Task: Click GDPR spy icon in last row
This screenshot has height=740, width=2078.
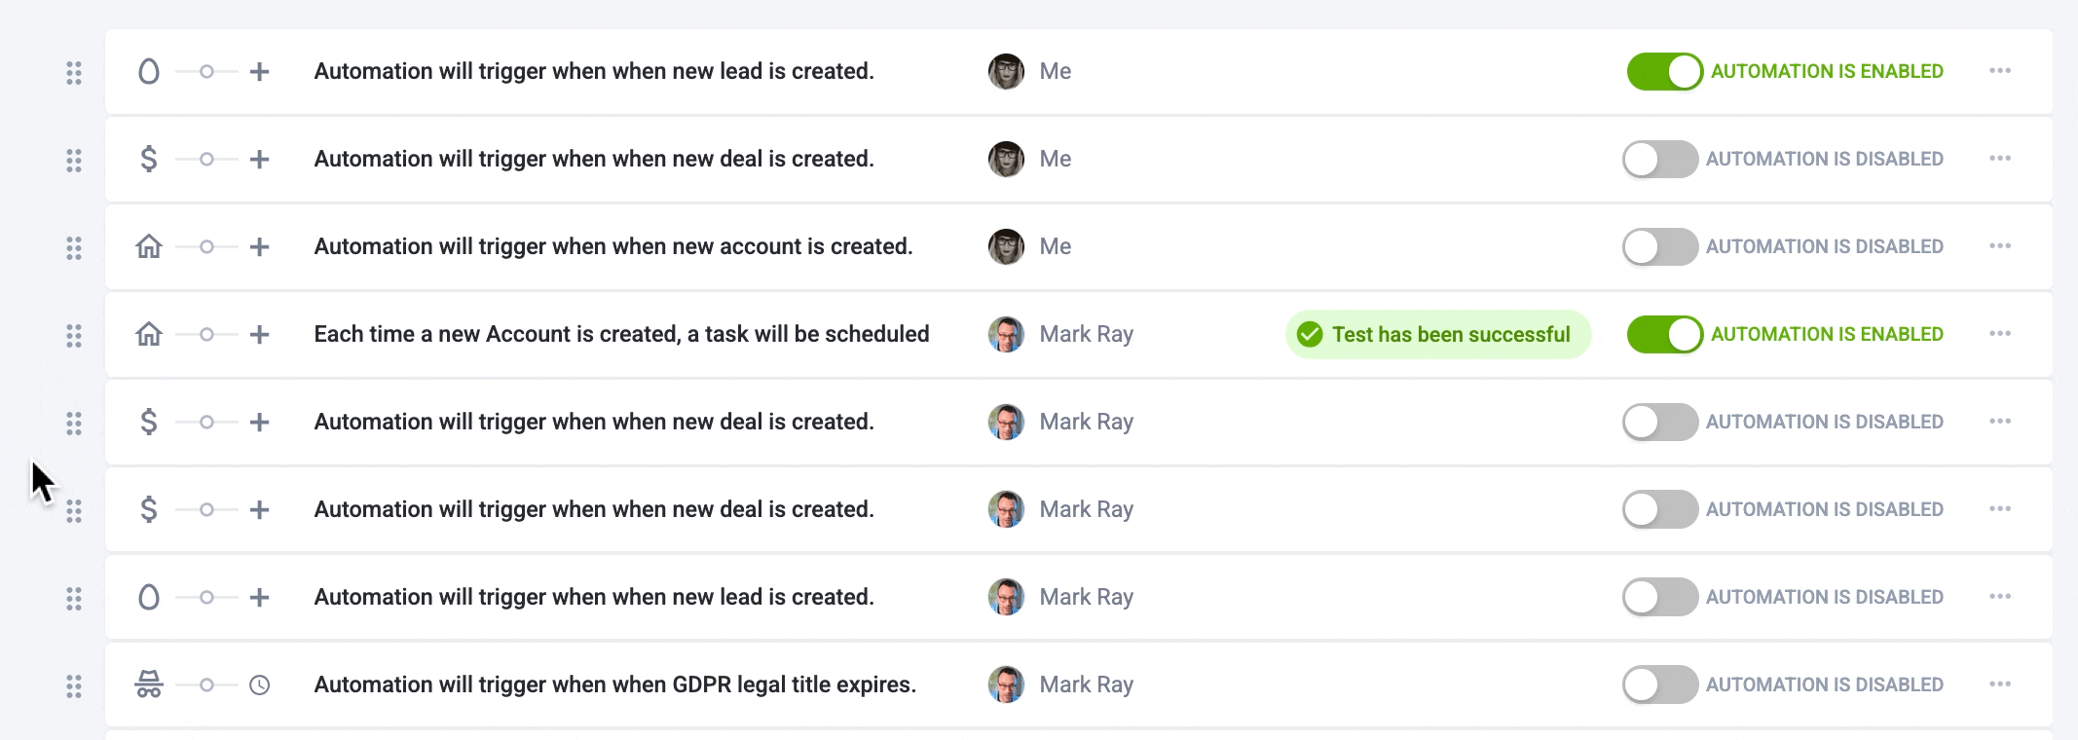Action: 148,684
